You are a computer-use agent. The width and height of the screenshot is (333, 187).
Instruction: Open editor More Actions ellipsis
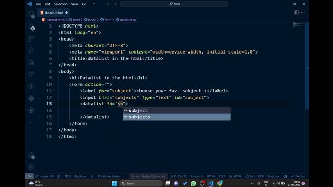point(303,12)
